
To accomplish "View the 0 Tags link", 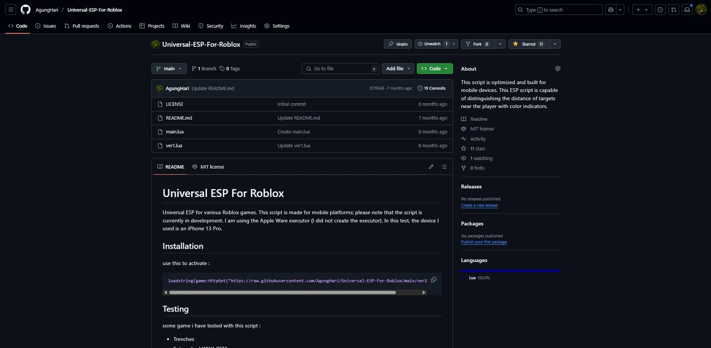I will 230,68.
